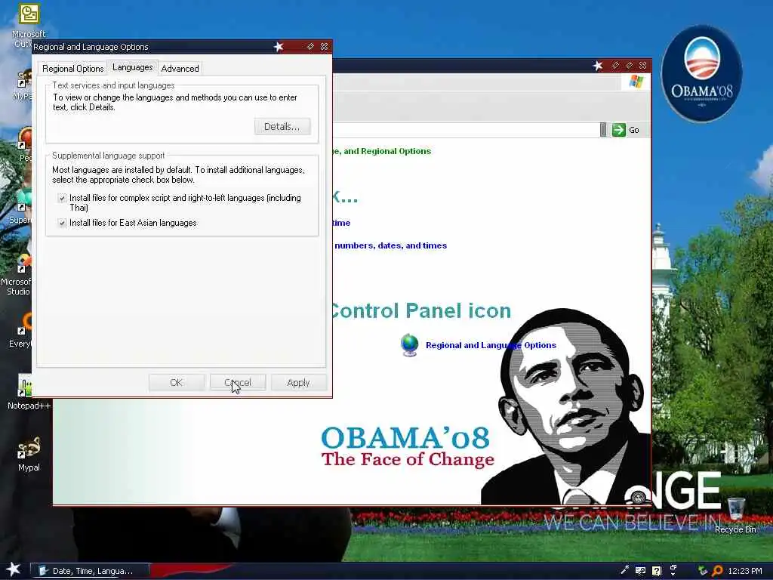The width and height of the screenshot is (773, 580).
Task: Click Cancel in Regional and Language Options
Action: click(238, 383)
